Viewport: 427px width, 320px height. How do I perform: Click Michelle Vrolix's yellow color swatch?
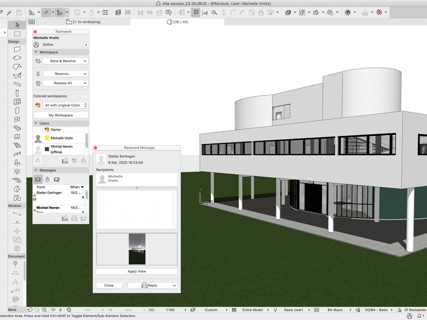[47, 138]
